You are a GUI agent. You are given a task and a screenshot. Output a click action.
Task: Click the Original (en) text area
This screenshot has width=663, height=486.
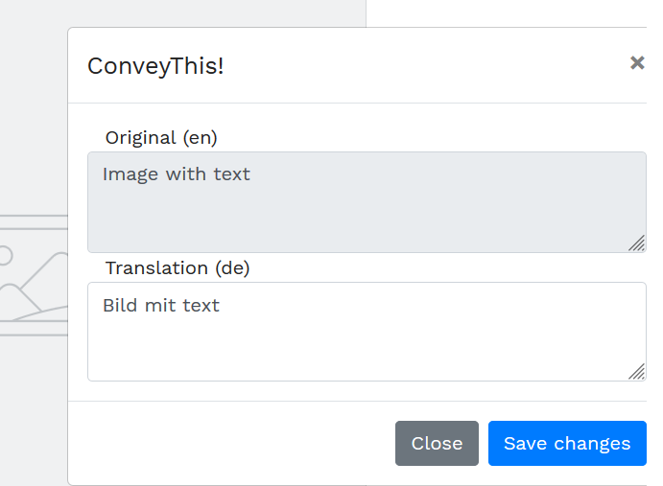point(367,202)
